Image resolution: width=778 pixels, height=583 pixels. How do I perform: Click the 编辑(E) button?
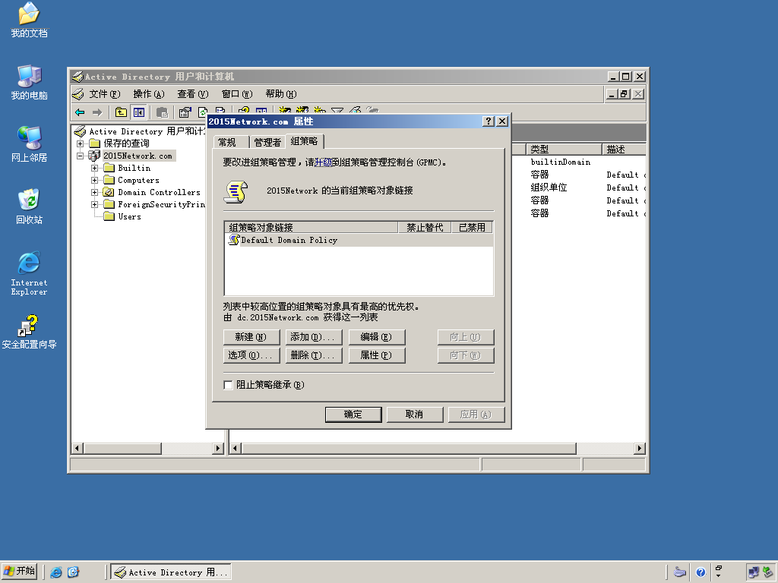(x=377, y=337)
